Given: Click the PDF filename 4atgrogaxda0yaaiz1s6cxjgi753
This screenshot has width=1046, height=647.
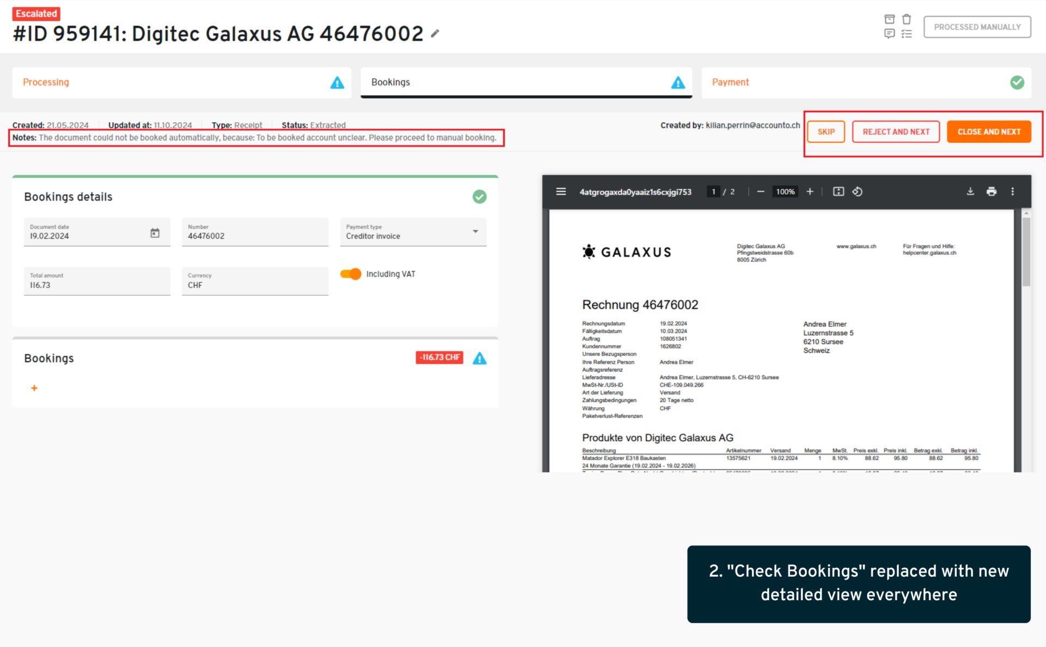Looking at the screenshot, I should tap(635, 192).
